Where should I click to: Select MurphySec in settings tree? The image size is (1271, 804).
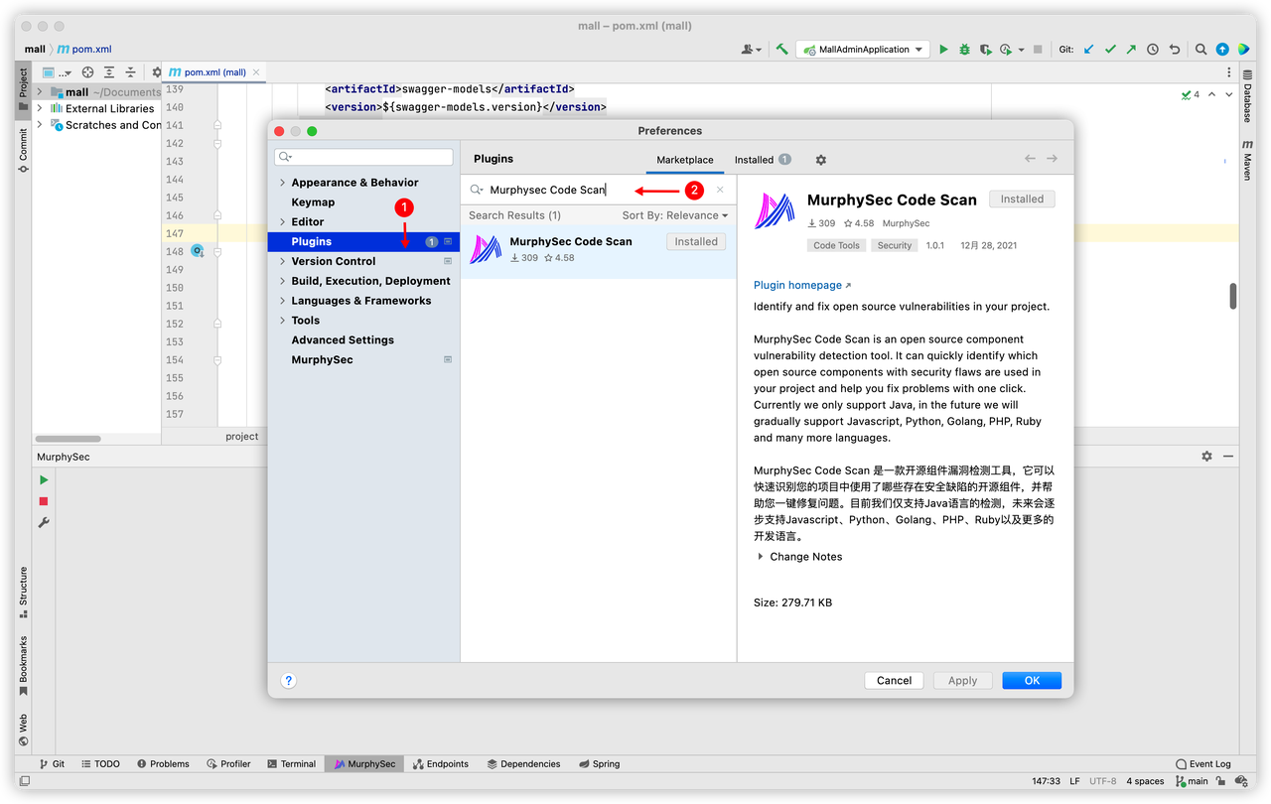(322, 359)
